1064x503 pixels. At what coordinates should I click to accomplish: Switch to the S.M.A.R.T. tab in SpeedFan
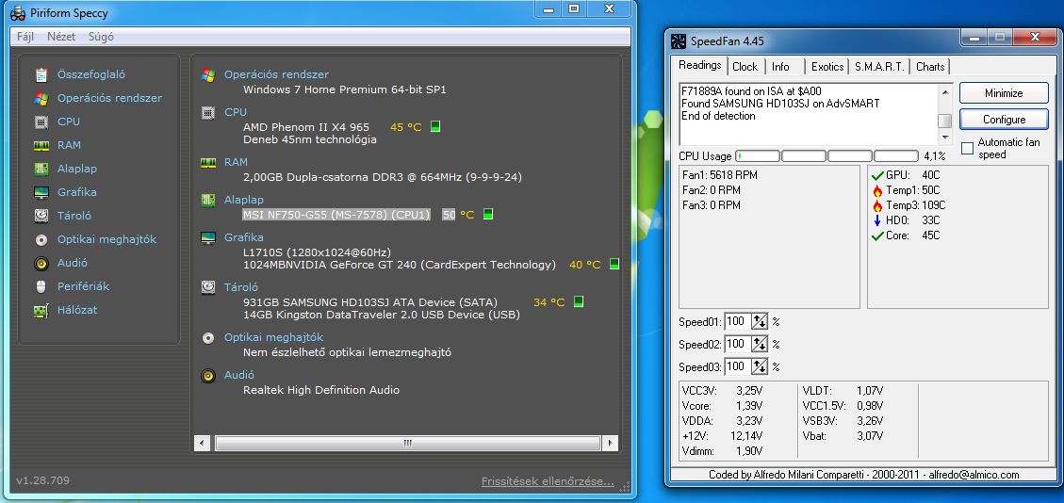(x=879, y=67)
